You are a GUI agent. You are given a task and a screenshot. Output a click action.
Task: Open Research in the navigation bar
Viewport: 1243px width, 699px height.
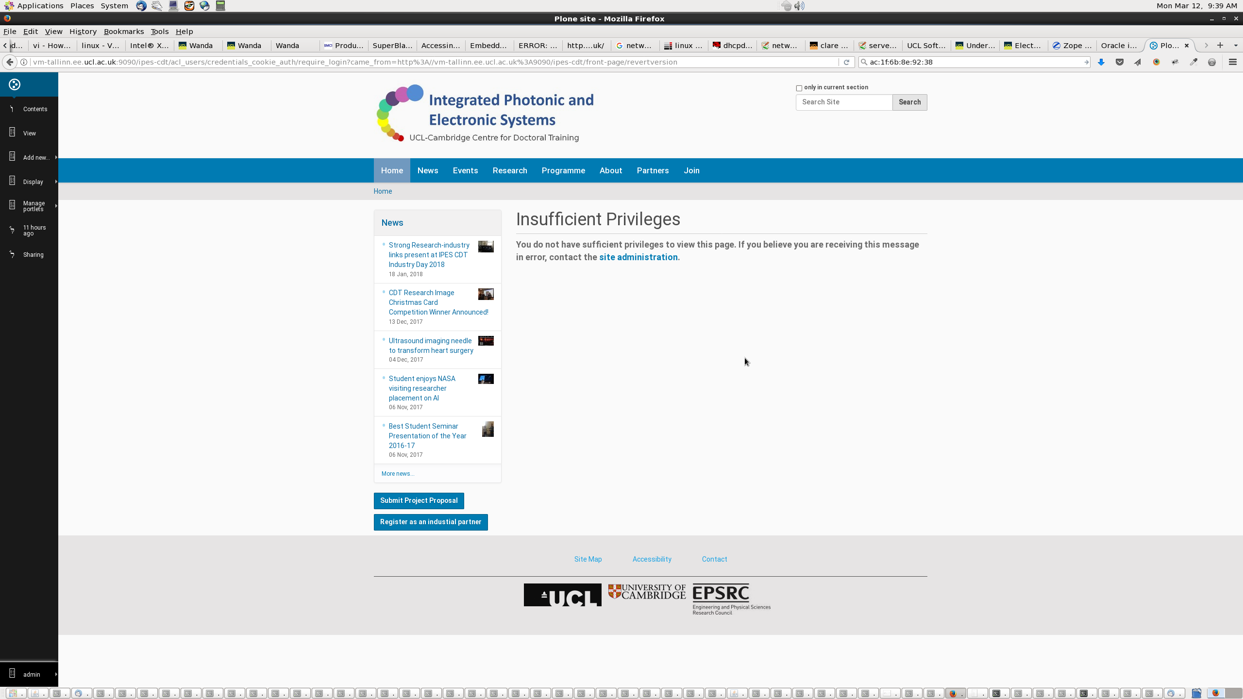click(x=509, y=170)
